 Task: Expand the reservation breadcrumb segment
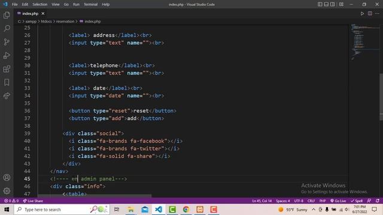click(65, 21)
